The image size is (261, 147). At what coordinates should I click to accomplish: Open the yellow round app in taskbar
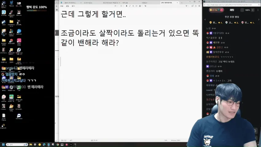(40, 145)
